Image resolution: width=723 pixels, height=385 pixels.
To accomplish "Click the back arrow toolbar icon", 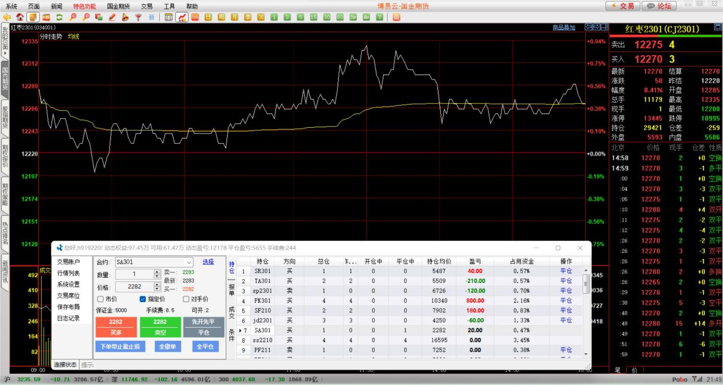I will click(x=7, y=17).
